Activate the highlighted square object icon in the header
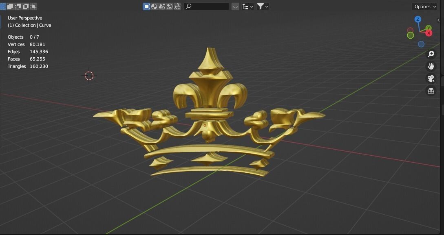Screen dimensions: 444x235 [x=146, y=7]
